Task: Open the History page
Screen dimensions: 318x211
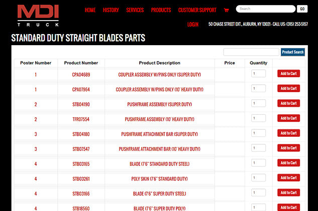Action: point(111,10)
